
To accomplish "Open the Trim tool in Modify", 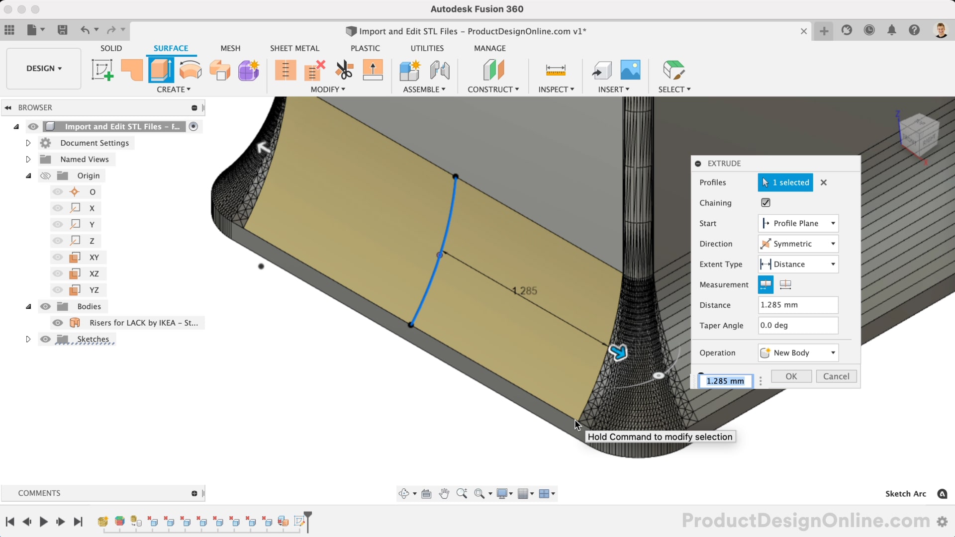I will point(344,70).
